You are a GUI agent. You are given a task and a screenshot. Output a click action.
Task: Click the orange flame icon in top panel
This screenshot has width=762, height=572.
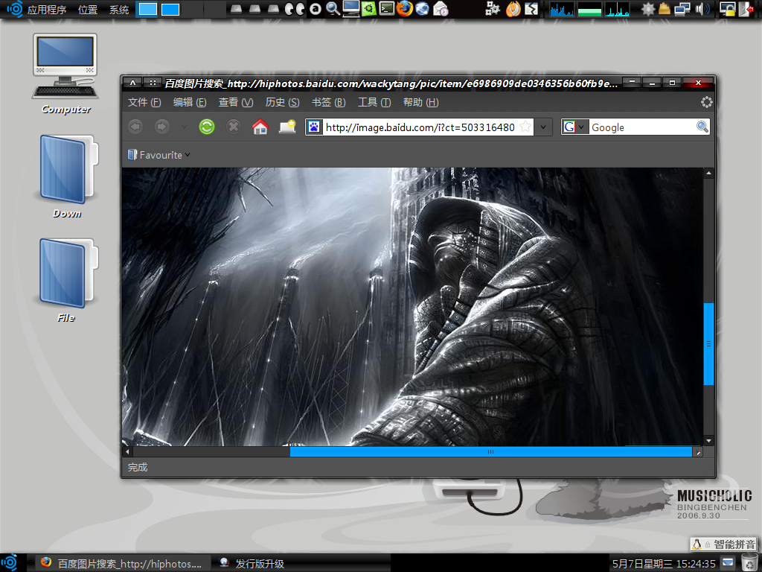point(513,9)
